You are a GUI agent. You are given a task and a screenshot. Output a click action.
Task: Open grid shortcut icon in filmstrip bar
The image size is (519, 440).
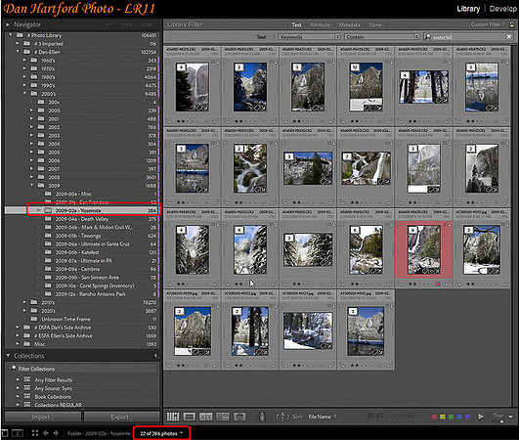[35, 433]
